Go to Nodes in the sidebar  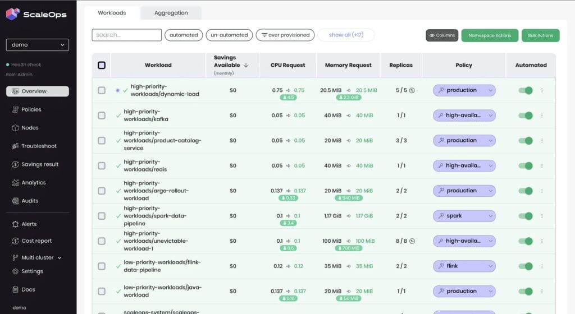click(x=30, y=128)
